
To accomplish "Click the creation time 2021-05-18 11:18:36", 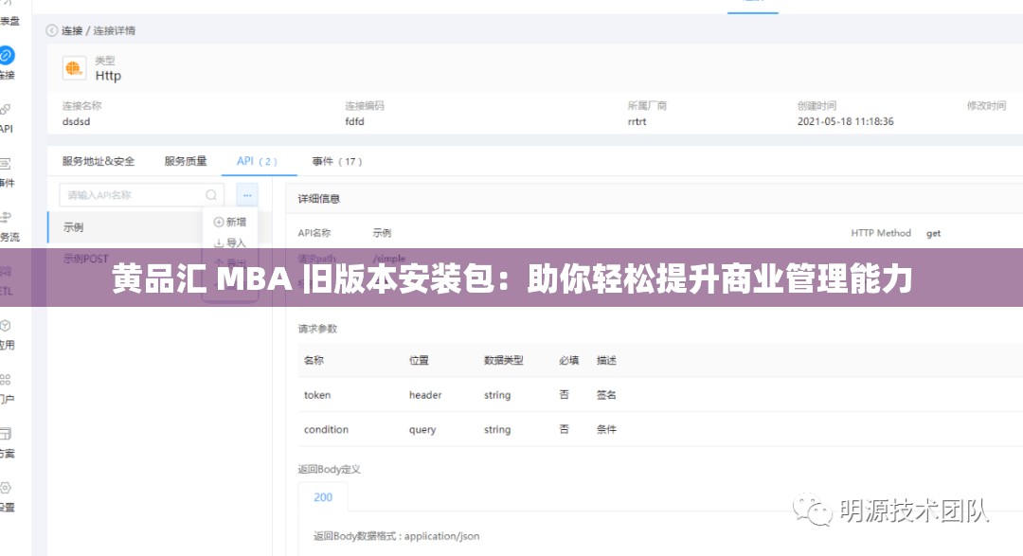I will tap(846, 121).
